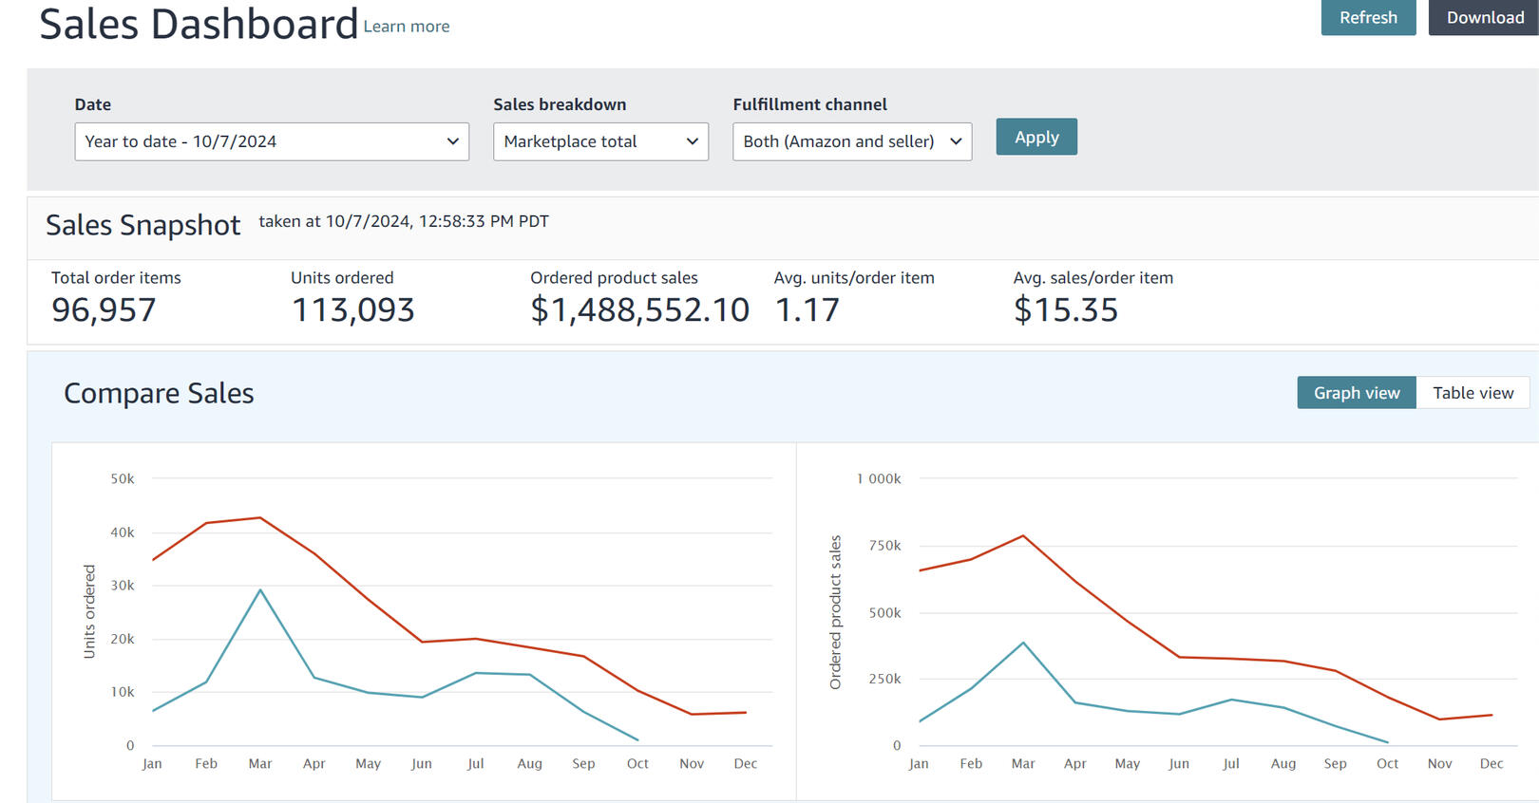The width and height of the screenshot is (1539, 803).
Task: Click the Mar peak on red sales line
Action: coord(1023,536)
